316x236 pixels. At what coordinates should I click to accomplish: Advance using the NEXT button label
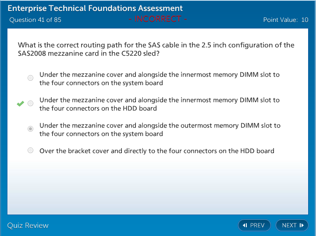289,225
